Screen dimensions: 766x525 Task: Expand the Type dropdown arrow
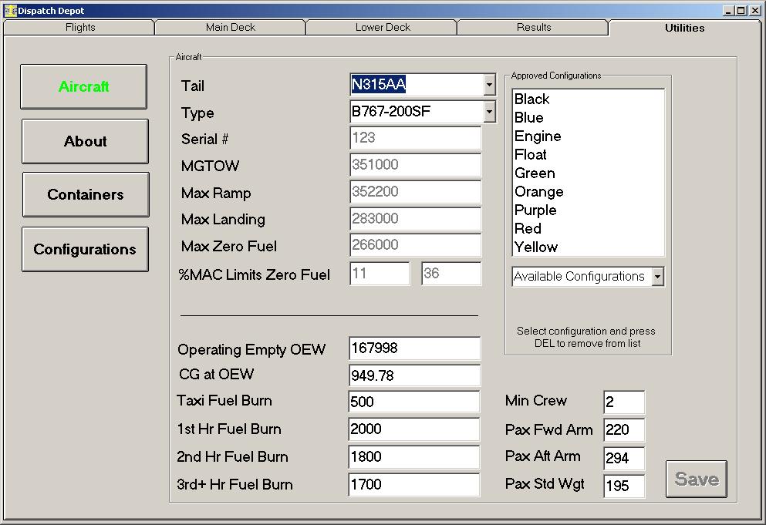tap(489, 112)
